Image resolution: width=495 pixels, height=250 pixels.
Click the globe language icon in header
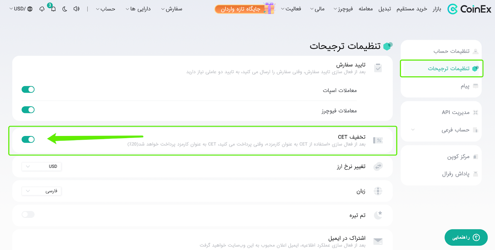[30, 9]
